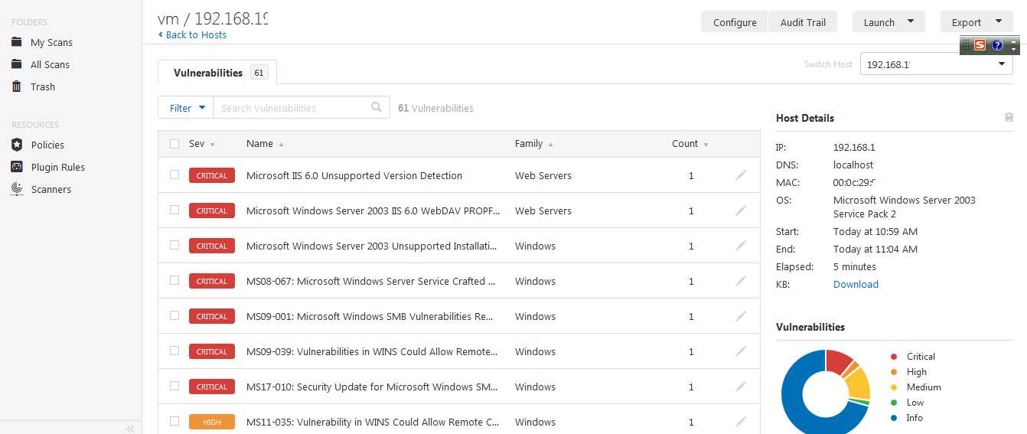Delete host using Host Details trash icon
This screenshot has width=1027, height=434.
tap(1009, 117)
